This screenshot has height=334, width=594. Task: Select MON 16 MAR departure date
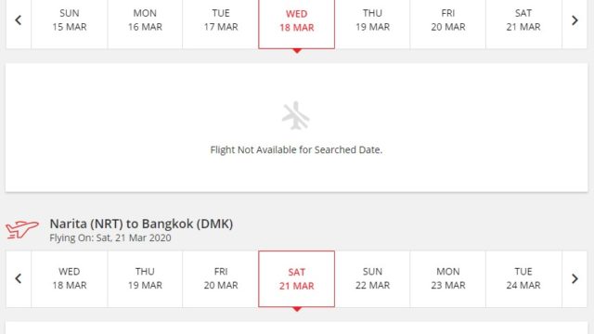145,20
